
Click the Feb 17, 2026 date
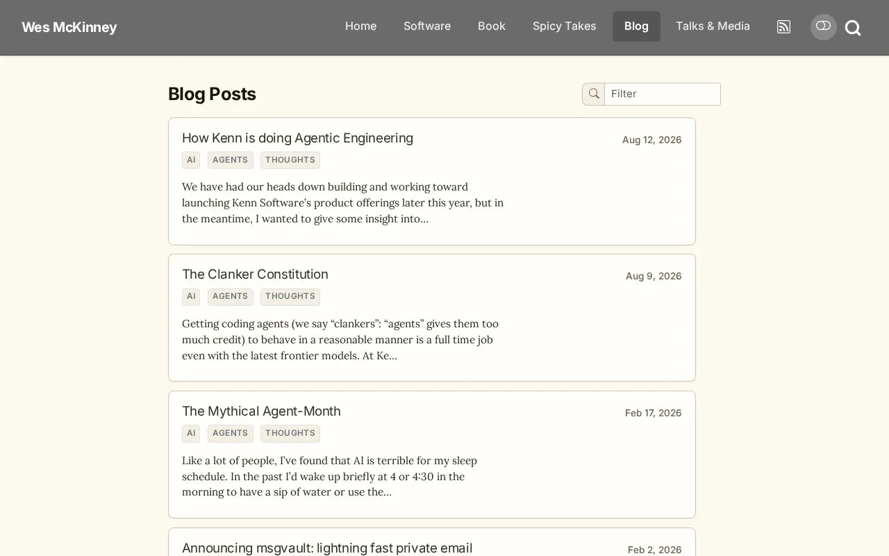point(653,413)
